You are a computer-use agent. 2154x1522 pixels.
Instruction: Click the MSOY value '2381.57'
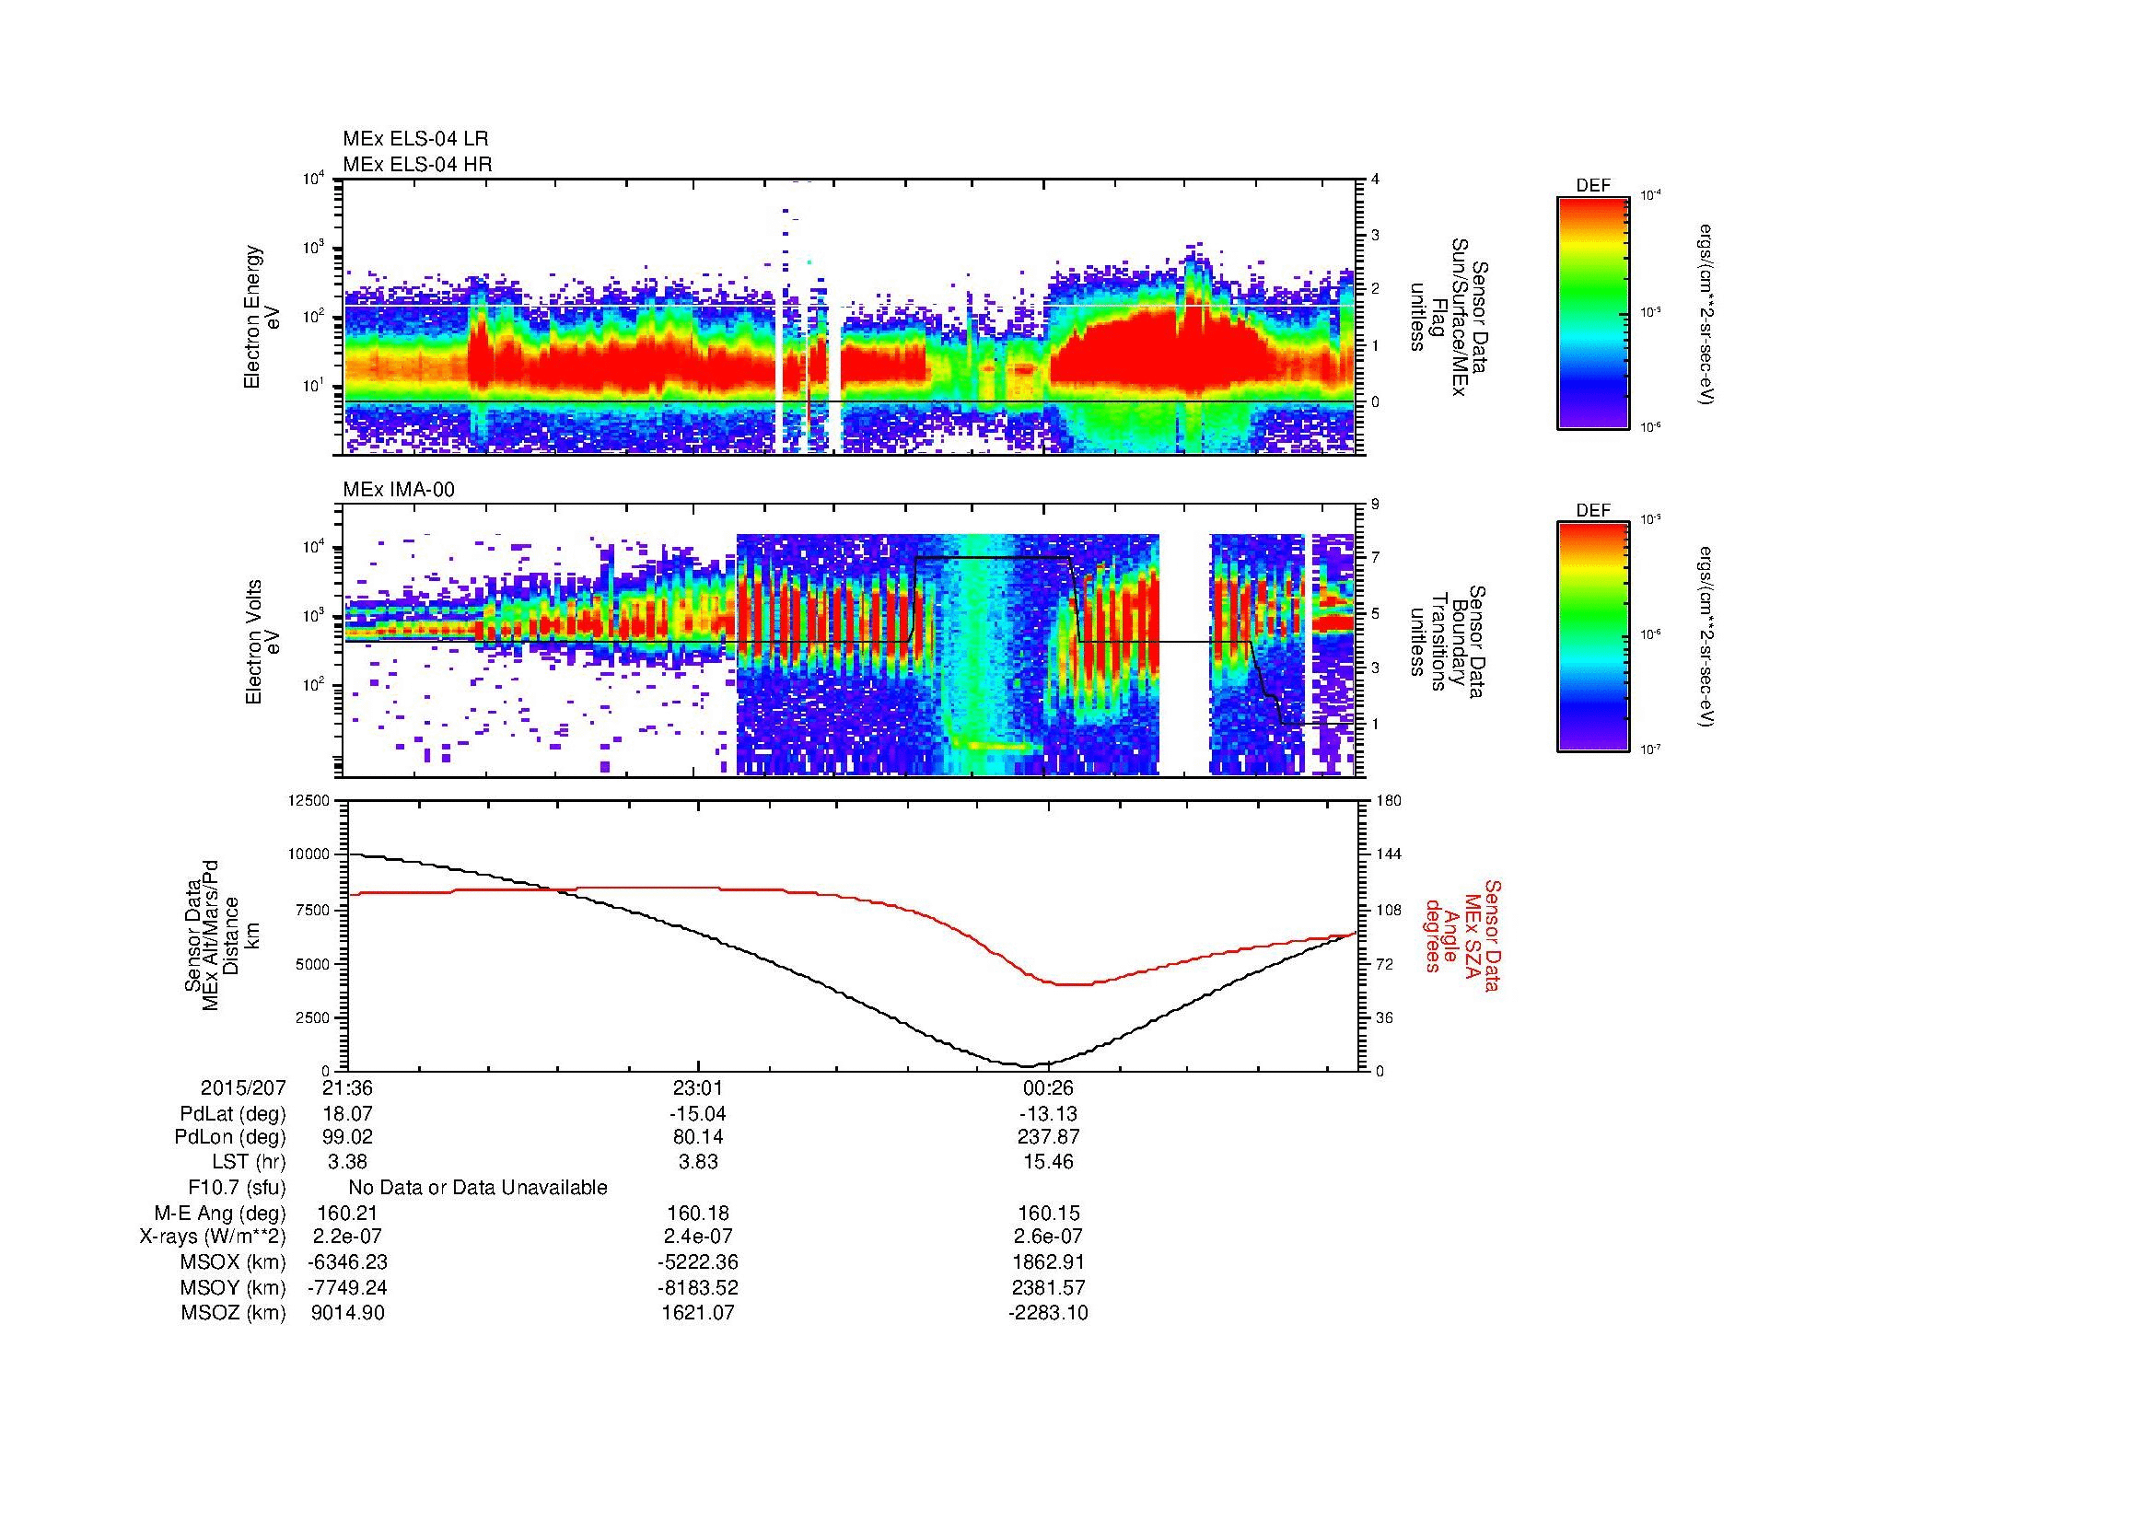1049,1287
